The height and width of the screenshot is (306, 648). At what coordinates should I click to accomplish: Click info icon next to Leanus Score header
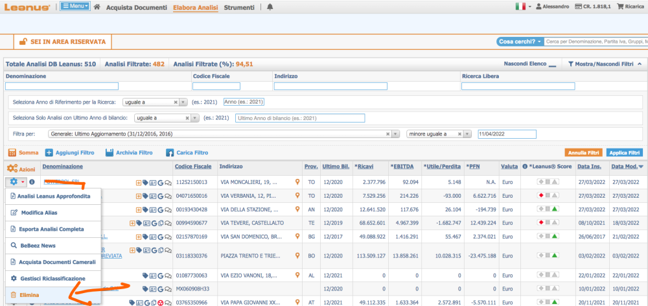(525, 167)
